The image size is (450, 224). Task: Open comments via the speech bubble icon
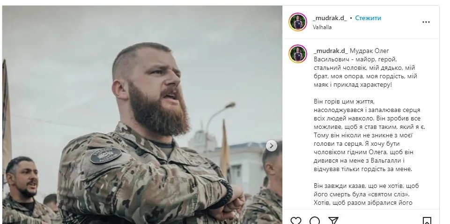tap(315, 220)
